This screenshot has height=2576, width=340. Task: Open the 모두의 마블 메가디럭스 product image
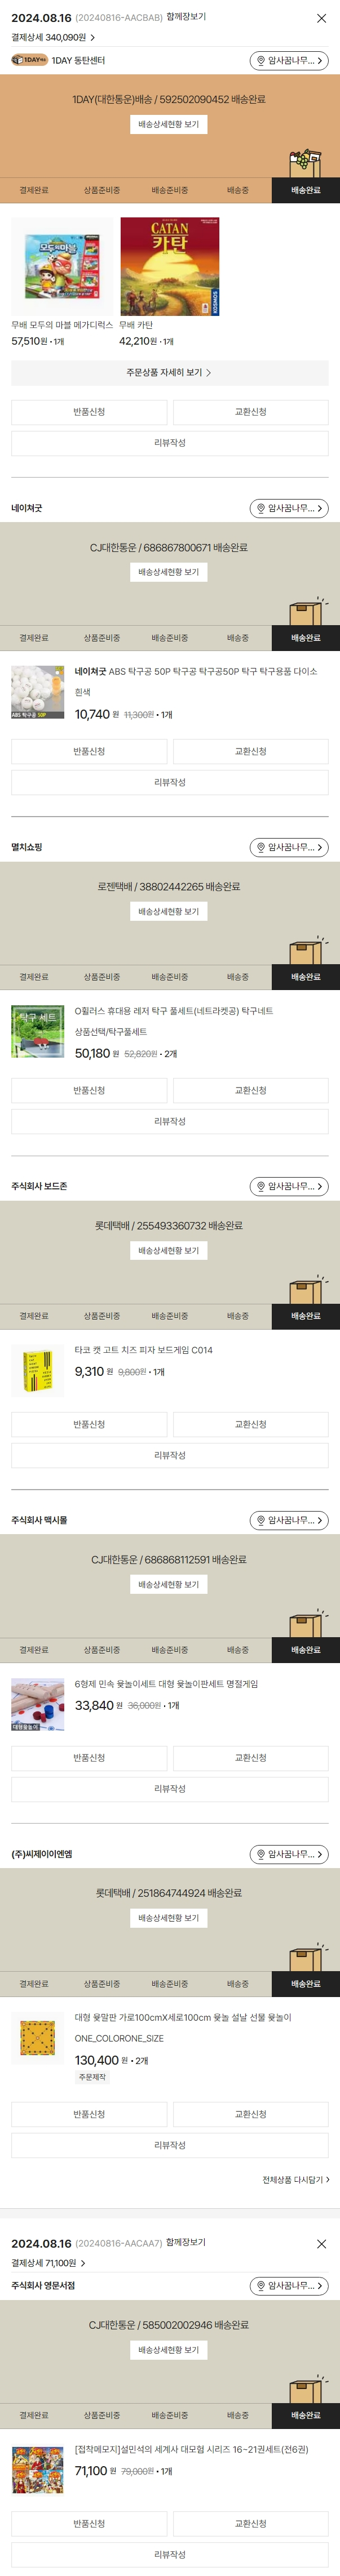pos(62,267)
